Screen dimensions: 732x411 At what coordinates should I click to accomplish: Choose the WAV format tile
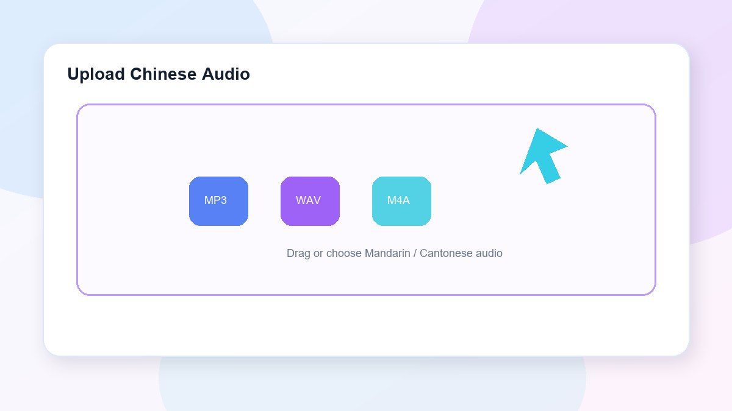pyautogui.click(x=310, y=201)
